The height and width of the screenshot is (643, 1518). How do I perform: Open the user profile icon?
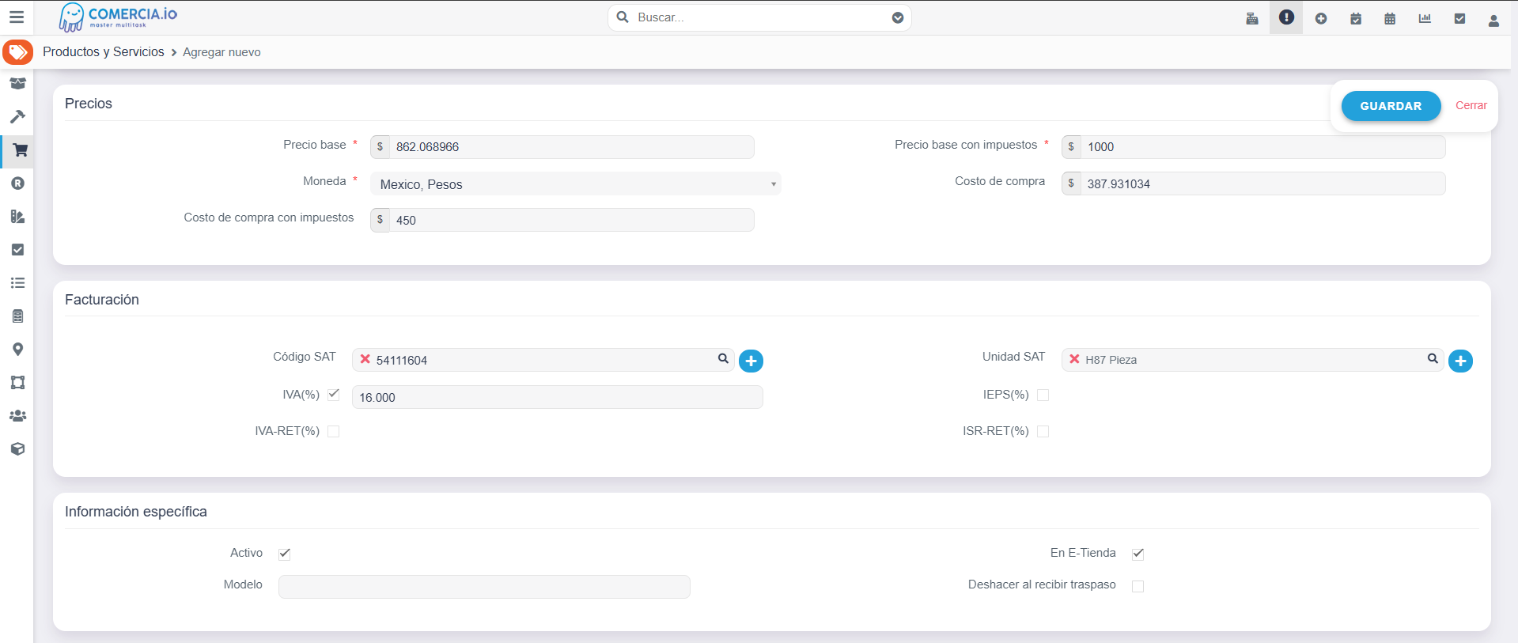click(1493, 20)
